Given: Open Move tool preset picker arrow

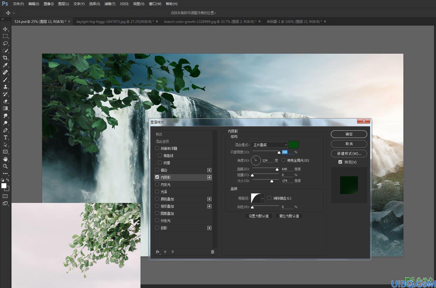Looking at the screenshot, I should (14, 13).
